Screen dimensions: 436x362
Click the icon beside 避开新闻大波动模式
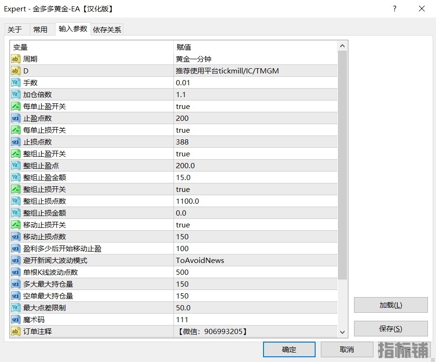coord(16,261)
